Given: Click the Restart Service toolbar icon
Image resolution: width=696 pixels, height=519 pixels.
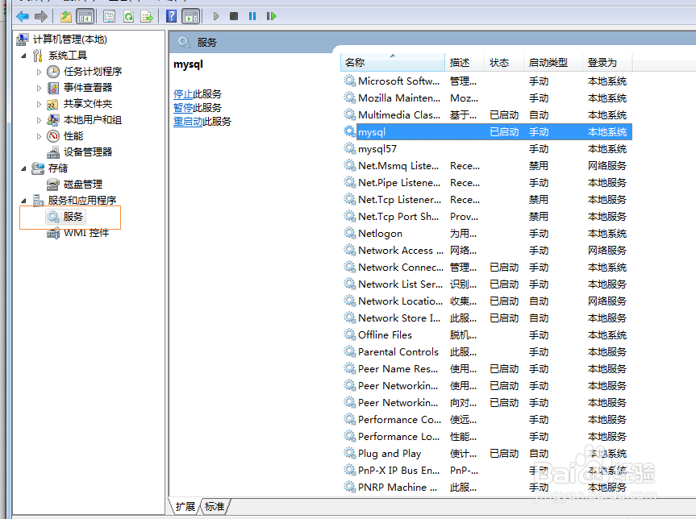Looking at the screenshot, I should [x=272, y=15].
